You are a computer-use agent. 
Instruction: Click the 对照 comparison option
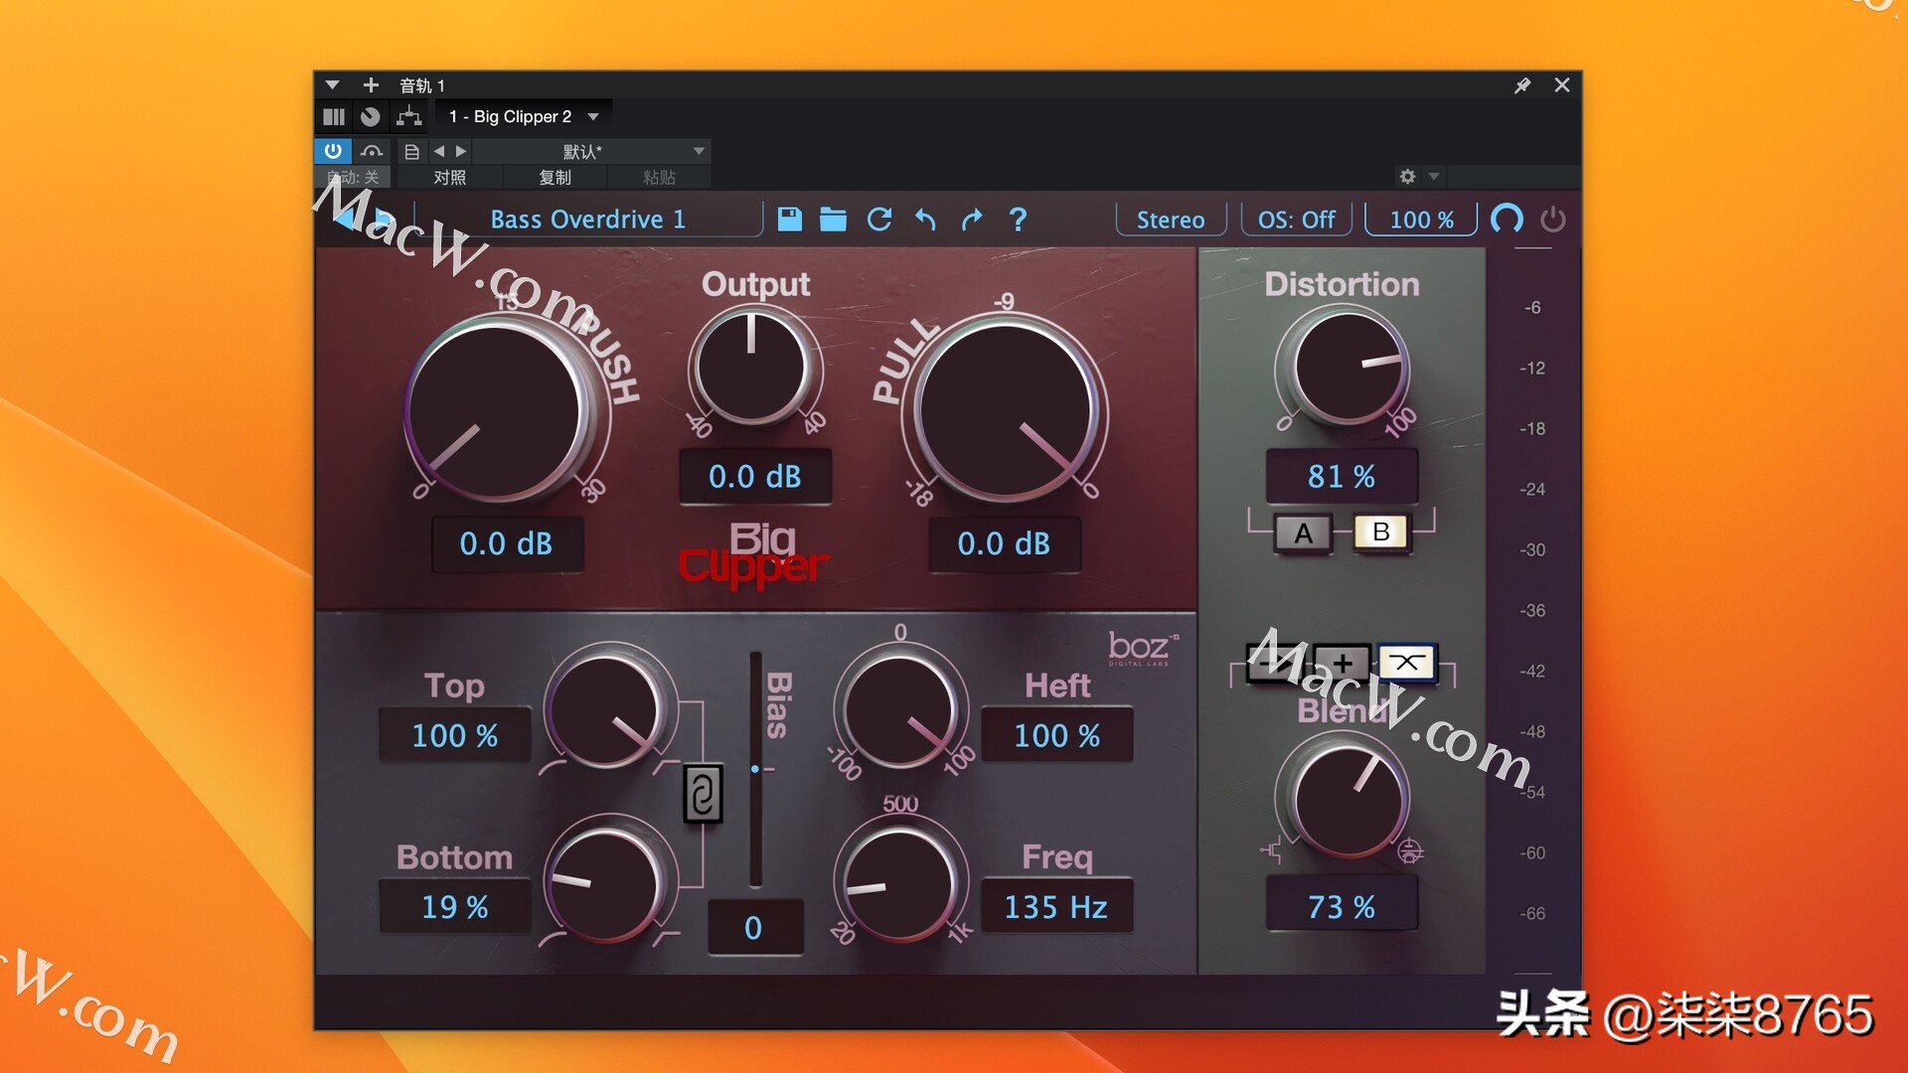[x=452, y=177]
